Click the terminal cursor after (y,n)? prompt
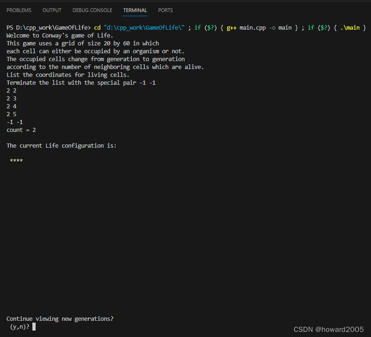The width and height of the screenshot is (371, 337). pos(34,327)
